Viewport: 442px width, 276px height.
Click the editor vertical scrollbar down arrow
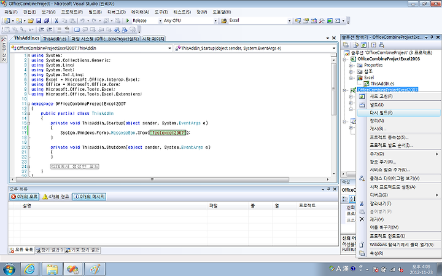[x=334, y=174]
